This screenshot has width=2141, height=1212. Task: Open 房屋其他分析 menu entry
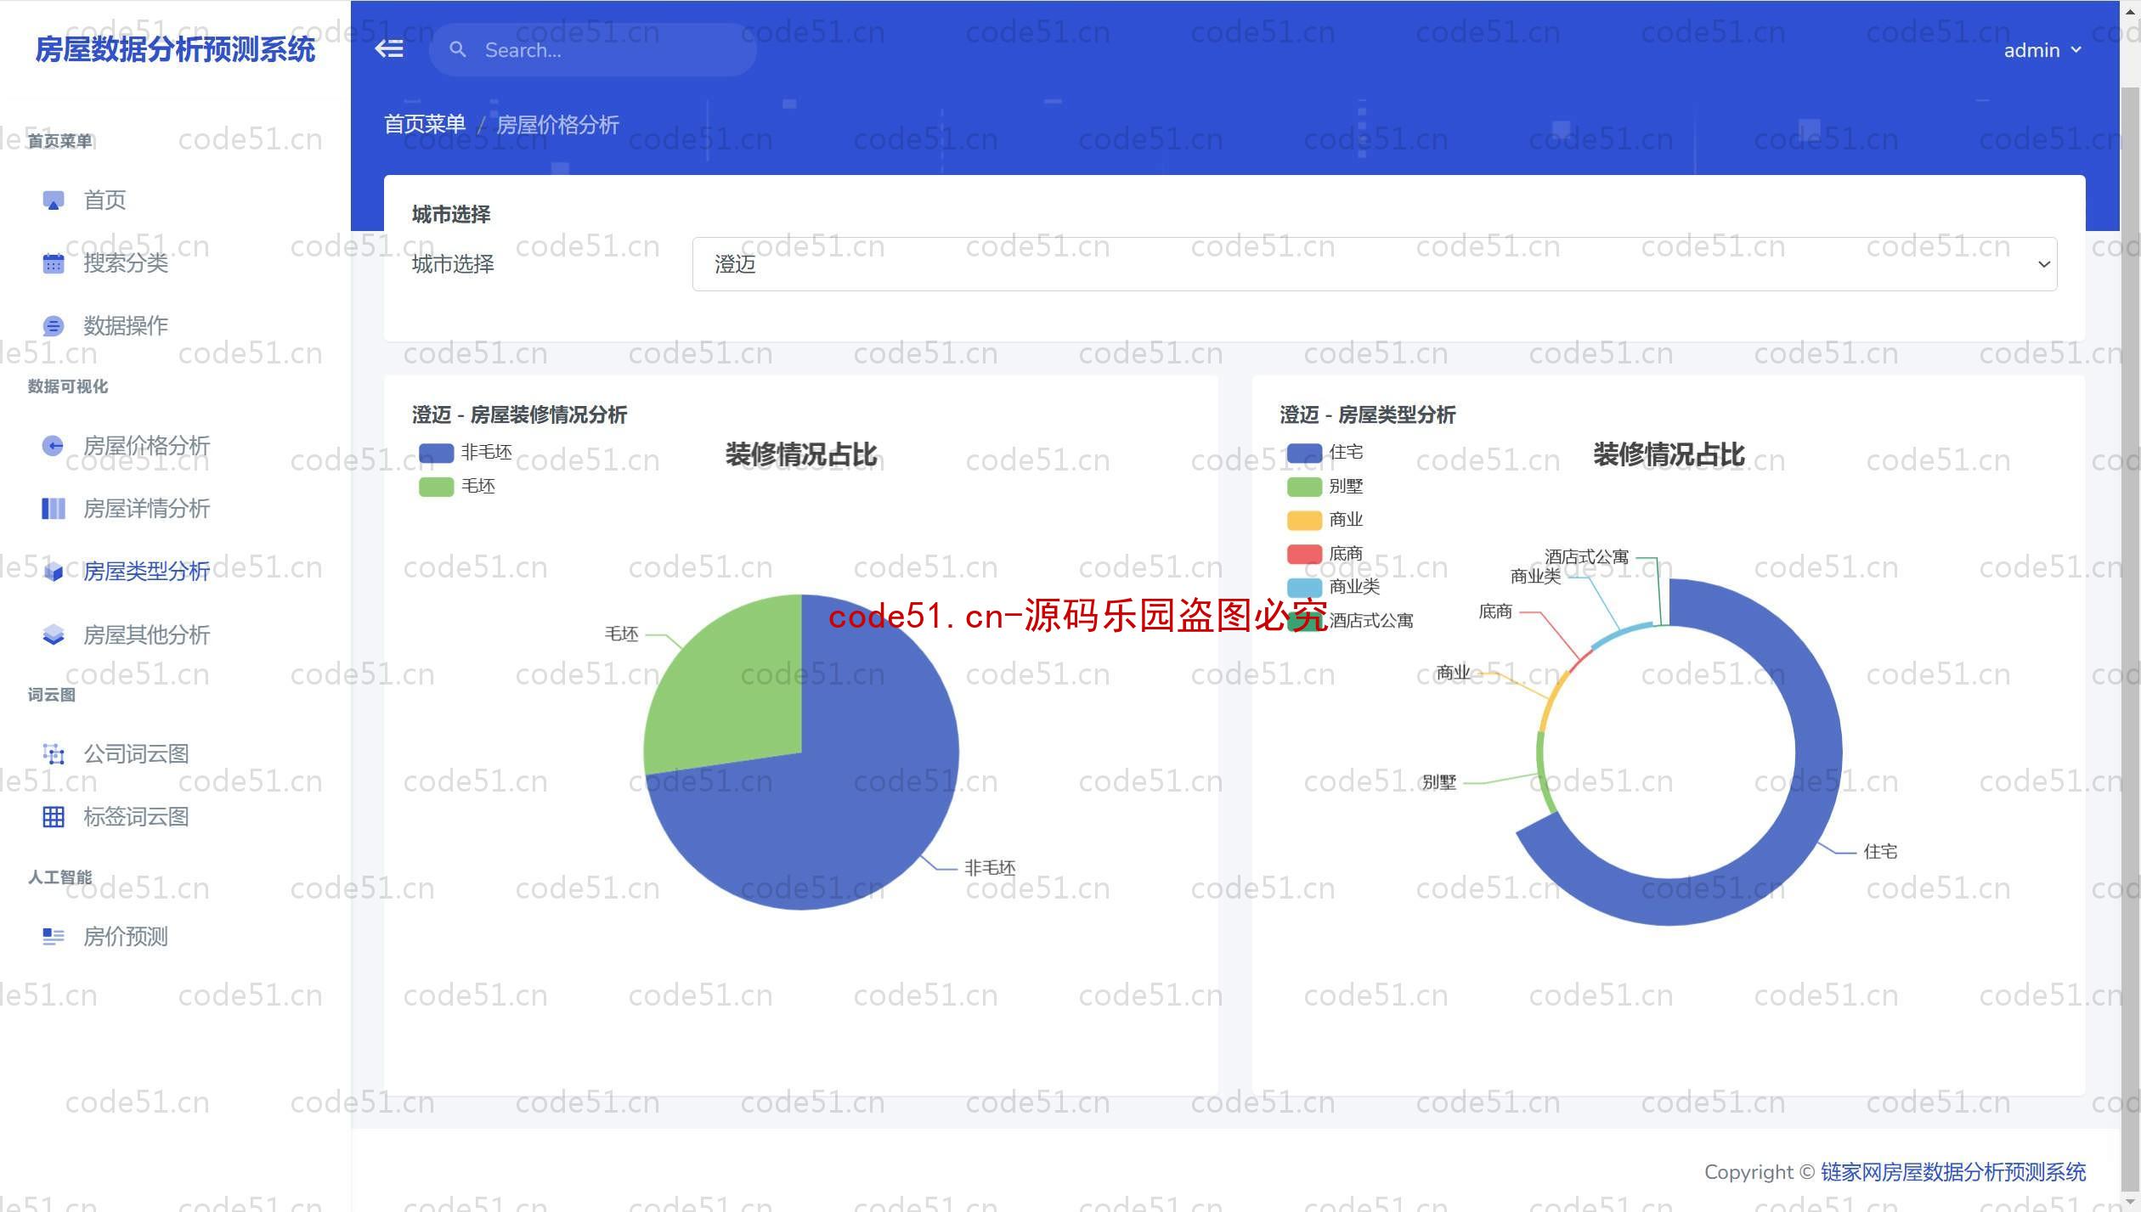coord(146,634)
